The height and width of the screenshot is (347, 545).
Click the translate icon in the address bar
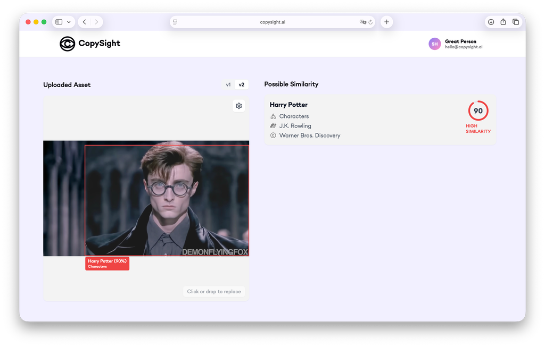(x=363, y=22)
